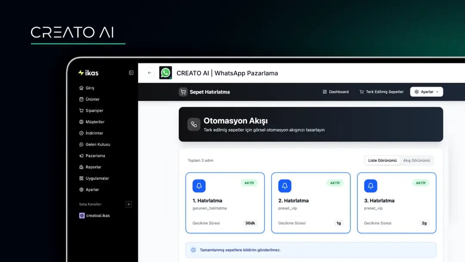Viewport: 465px width, 262px height.
Task: Open the 30dk delay on 1. Hatırlatma
Action: tap(250, 223)
